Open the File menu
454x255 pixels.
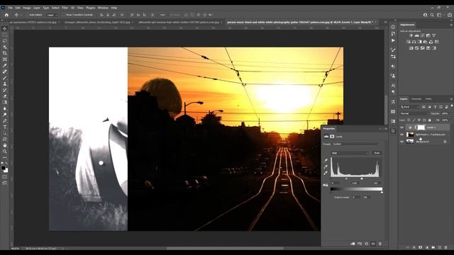pyautogui.click(x=11, y=8)
